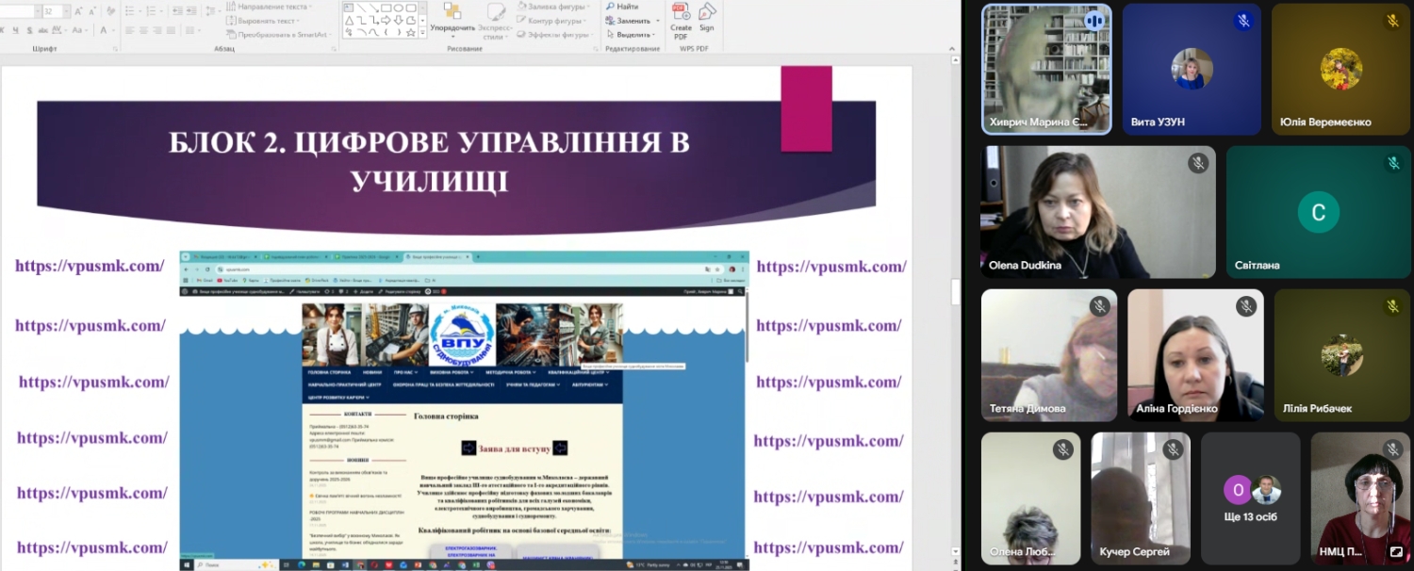Click the Windows Start button in slide screenshot

[x=187, y=564]
